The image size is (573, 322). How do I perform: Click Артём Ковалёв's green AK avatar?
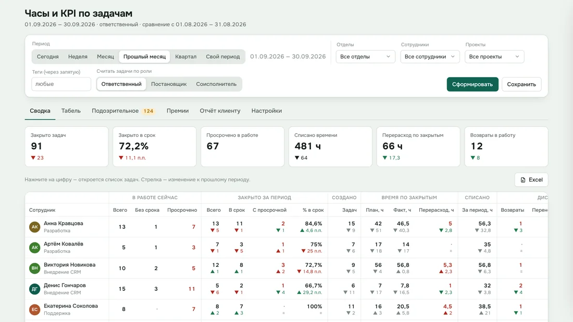click(35, 248)
